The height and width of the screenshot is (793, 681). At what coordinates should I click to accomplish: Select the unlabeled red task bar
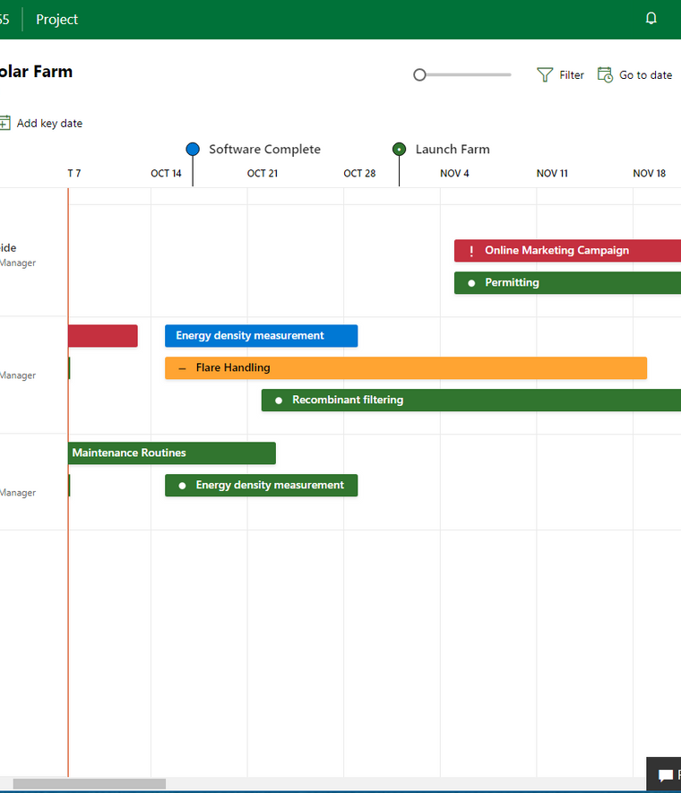pyautogui.click(x=102, y=336)
